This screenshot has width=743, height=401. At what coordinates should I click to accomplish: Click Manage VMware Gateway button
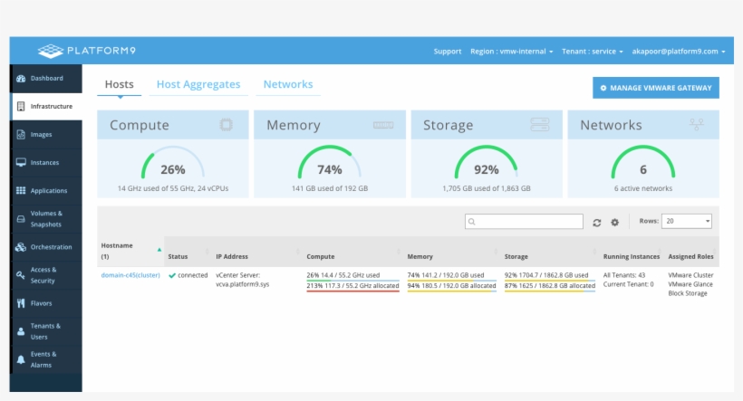coord(656,88)
